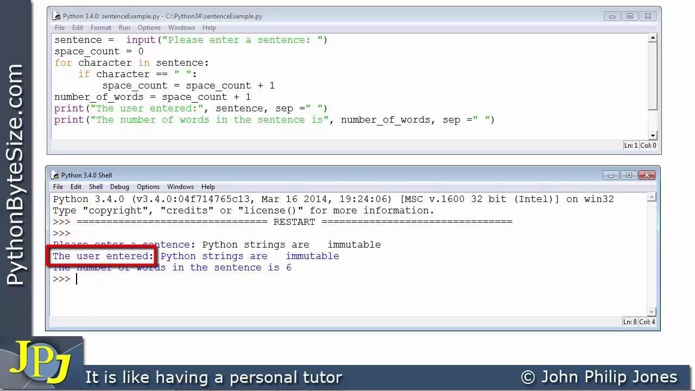Open File menu in Python Shell window
This screenshot has height=391, width=695.
click(x=58, y=187)
